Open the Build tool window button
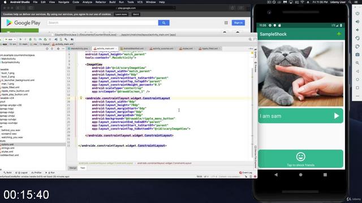Screen dimensions: 362x203 [7, 173]
